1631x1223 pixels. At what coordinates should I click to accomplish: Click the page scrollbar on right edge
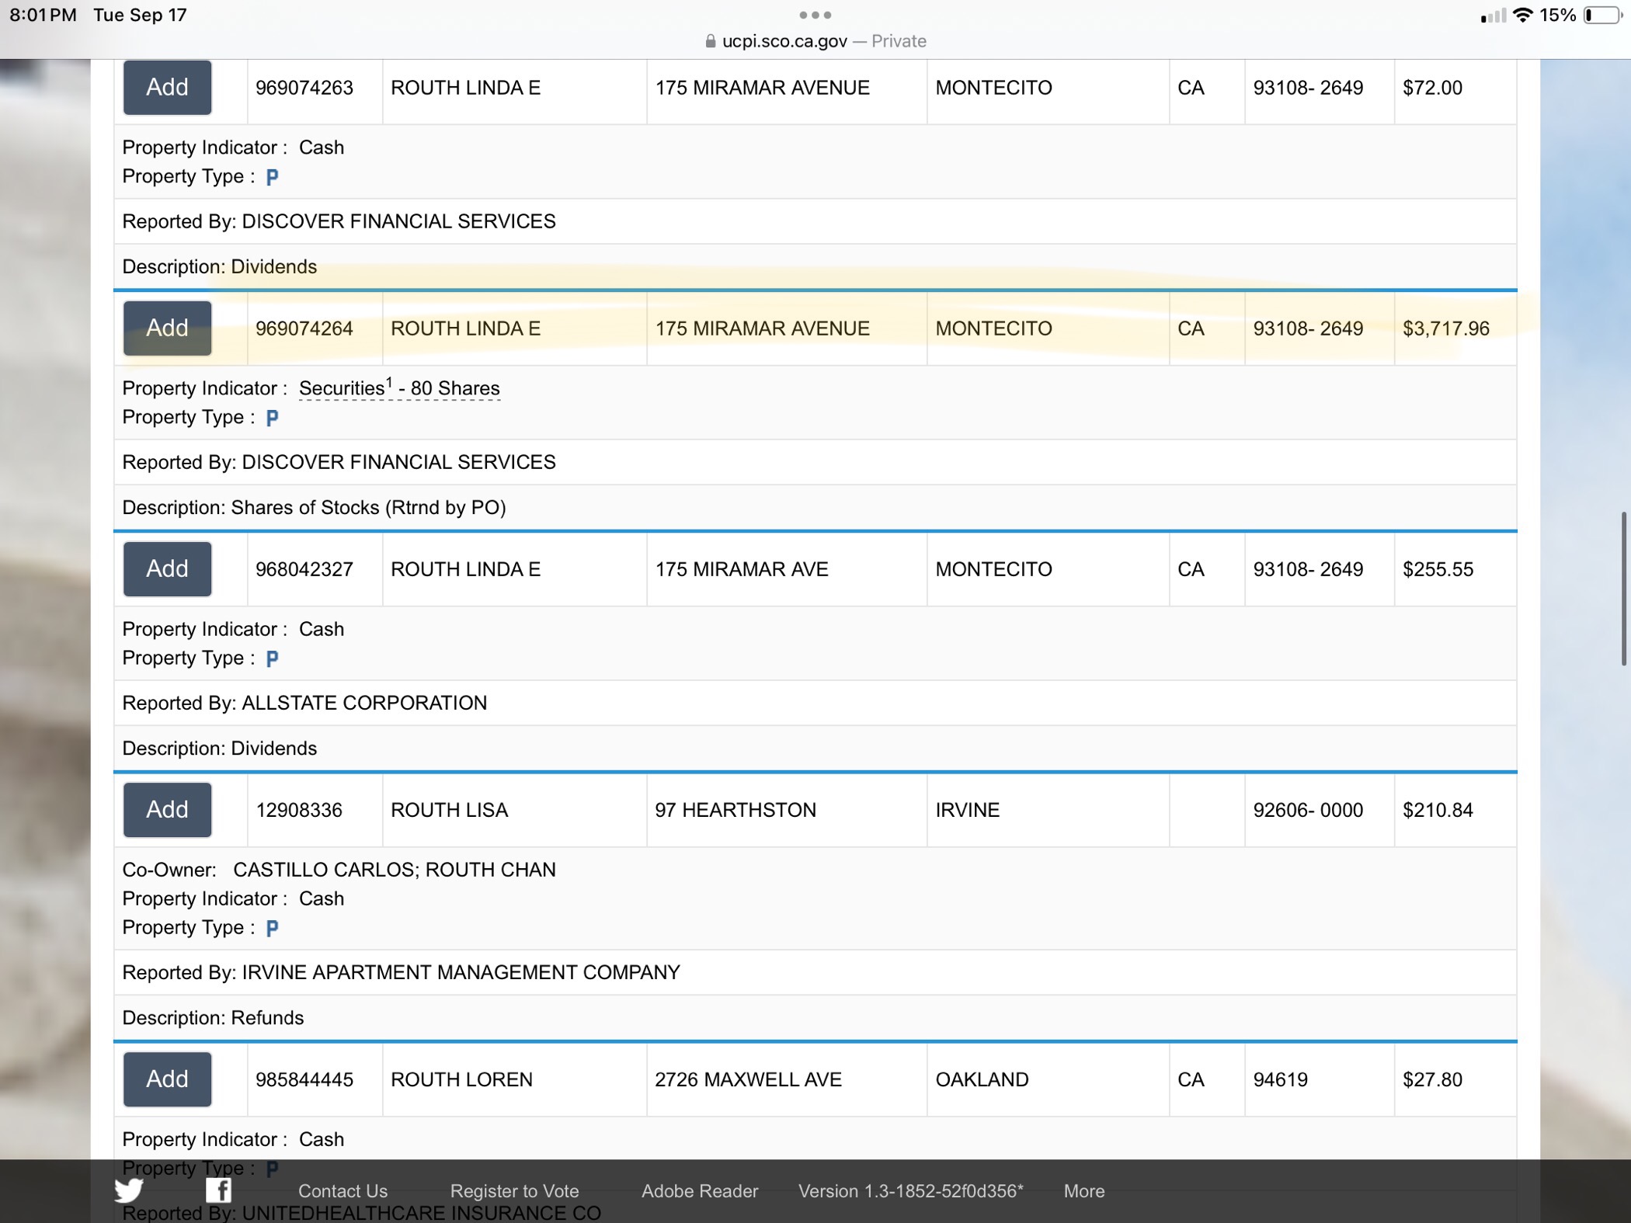1623,588
